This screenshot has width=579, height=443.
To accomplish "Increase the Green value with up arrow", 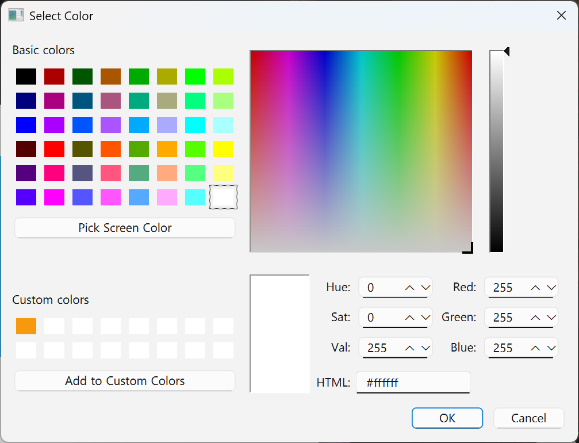I will coord(535,318).
